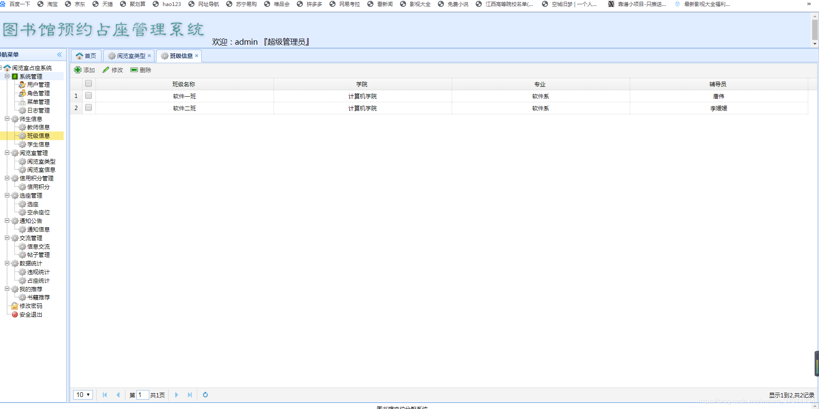Open the 京东 bookmark link
The width and height of the screenshot is (819, 409).
pyautogui.click(x=75, y=4)
